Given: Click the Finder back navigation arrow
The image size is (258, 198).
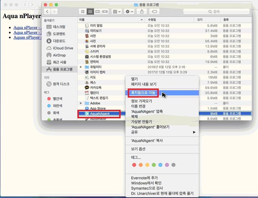Looking at the screenshot, I should (47, 11).
